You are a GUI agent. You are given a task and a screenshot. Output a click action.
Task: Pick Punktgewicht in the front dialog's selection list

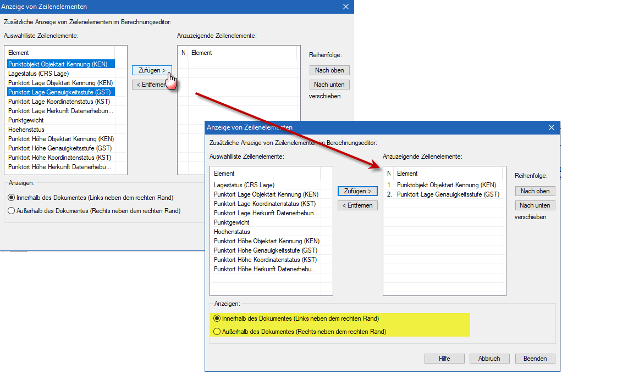click(x=232, y=222)
